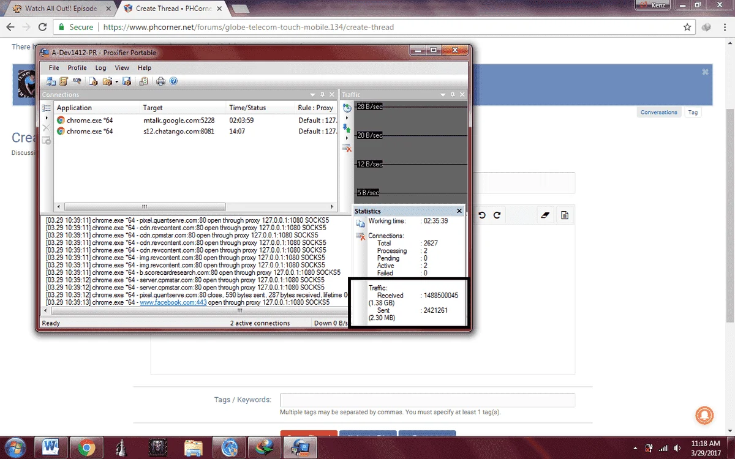
Task: Click the bottom icon in Connections sidebar
Action: click(46, 140)
